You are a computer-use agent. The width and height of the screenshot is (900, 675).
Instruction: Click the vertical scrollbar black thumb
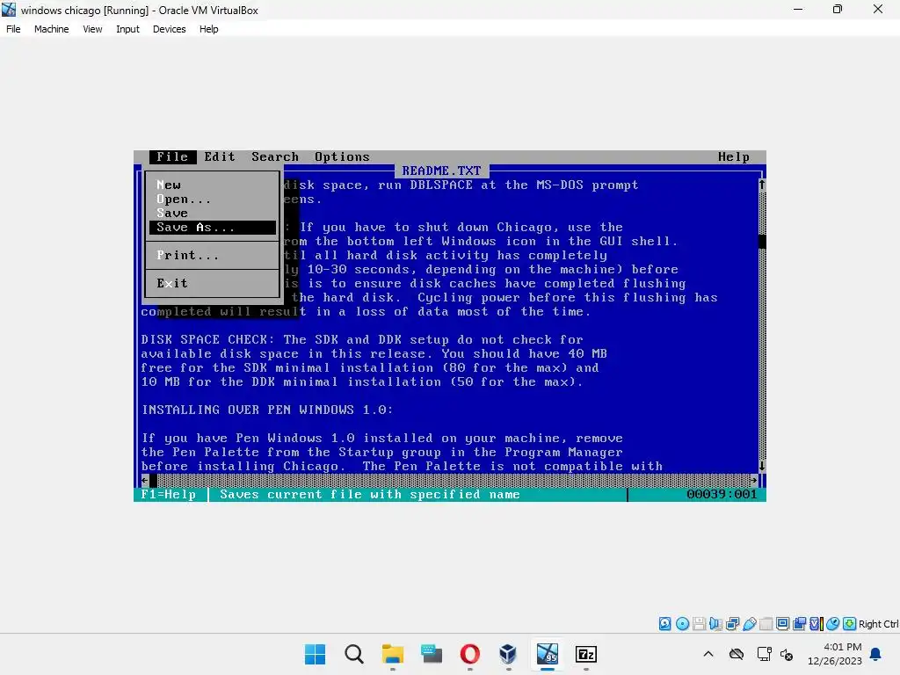point(762,241)
